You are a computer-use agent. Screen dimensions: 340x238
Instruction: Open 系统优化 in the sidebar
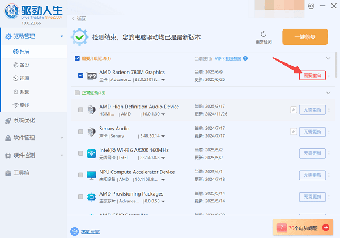[x=33, y=121]
